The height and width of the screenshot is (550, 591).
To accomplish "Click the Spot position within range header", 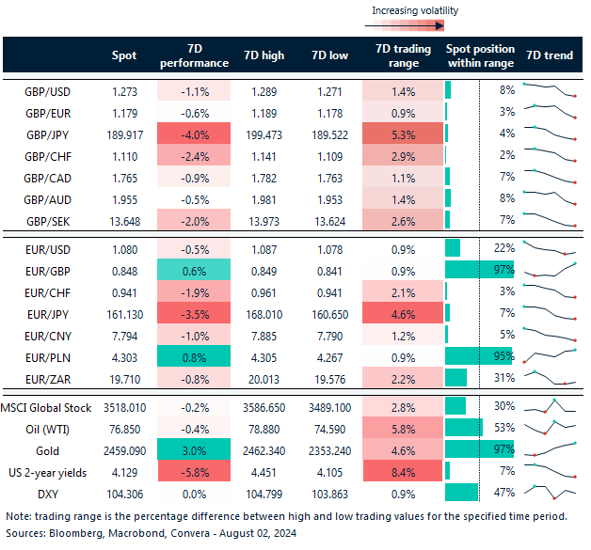I will click(x=479, y=55).
